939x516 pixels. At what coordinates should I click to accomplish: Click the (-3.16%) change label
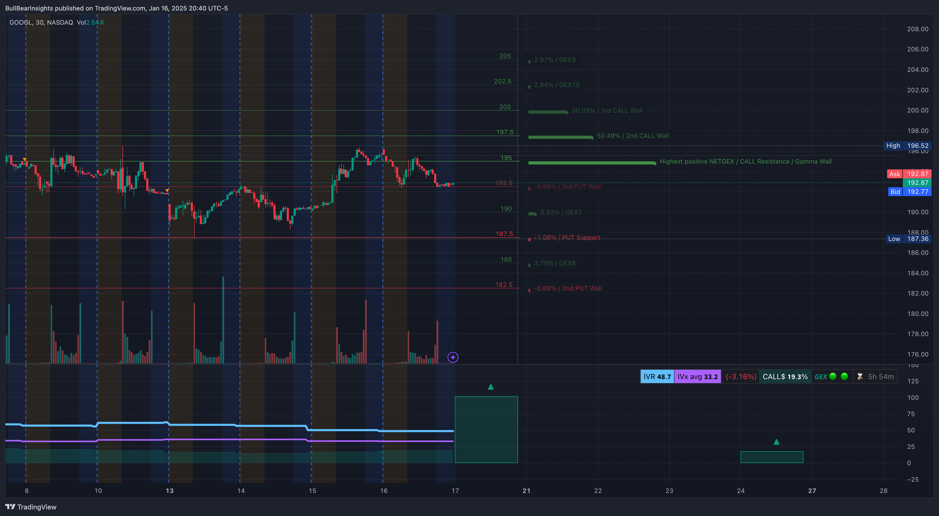pos(741,377)
